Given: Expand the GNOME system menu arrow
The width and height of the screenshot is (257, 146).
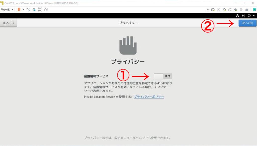Looking at the screenshot, I should pyautogui.click(x=254, y=16).
